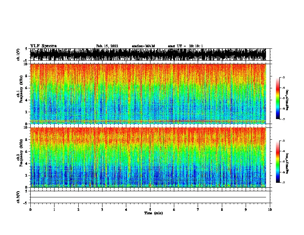Click the 'VLF Spectra' title text
304x235 pixels.
click(43, 46)
